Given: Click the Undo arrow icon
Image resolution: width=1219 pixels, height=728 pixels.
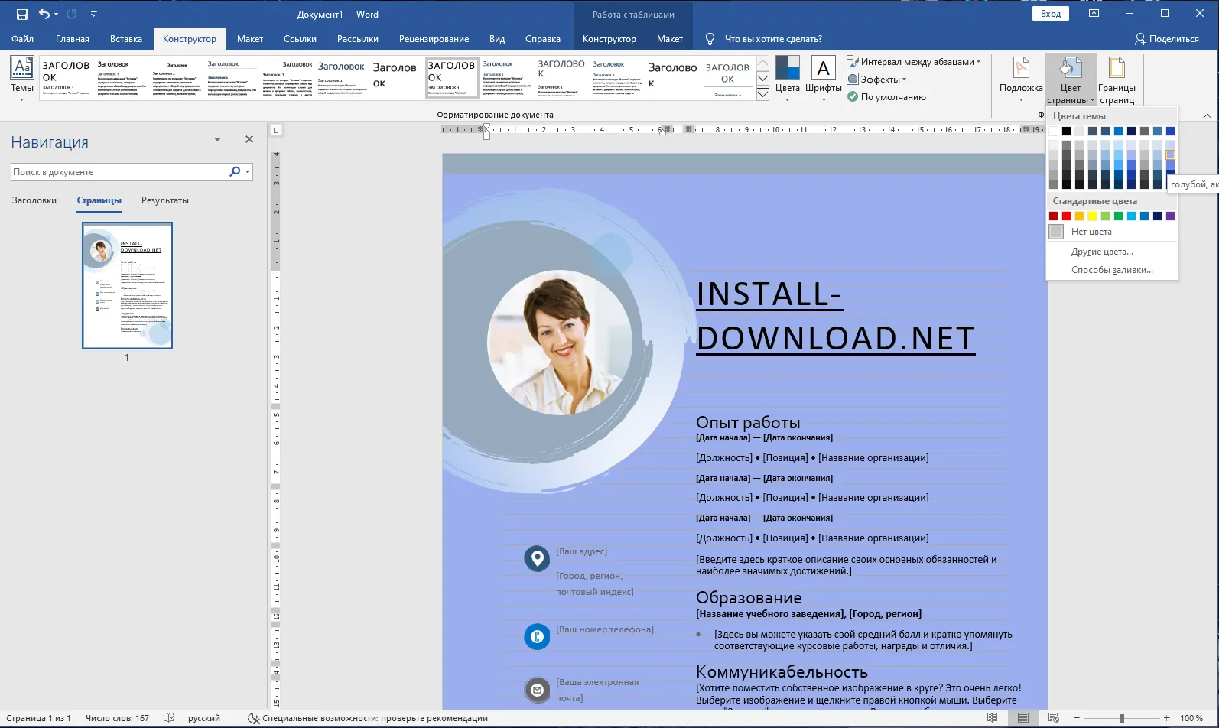Looking at the screenshot, I should click(44, 14).
